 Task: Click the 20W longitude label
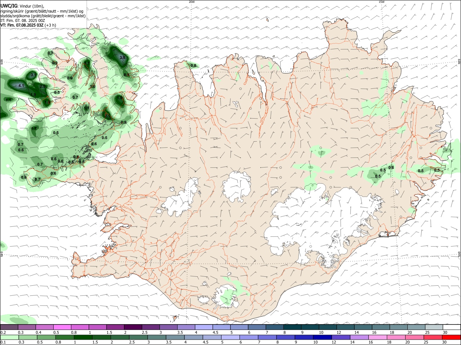[192, 2]
